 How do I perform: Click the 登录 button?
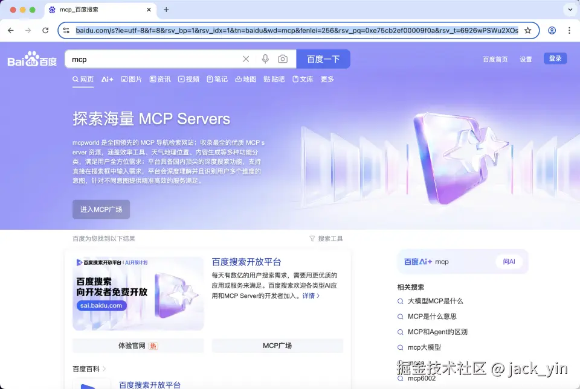tap(555, 59)
